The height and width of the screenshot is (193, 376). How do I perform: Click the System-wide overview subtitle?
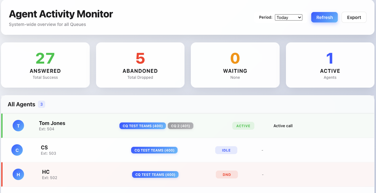click(x=47, y=24)
